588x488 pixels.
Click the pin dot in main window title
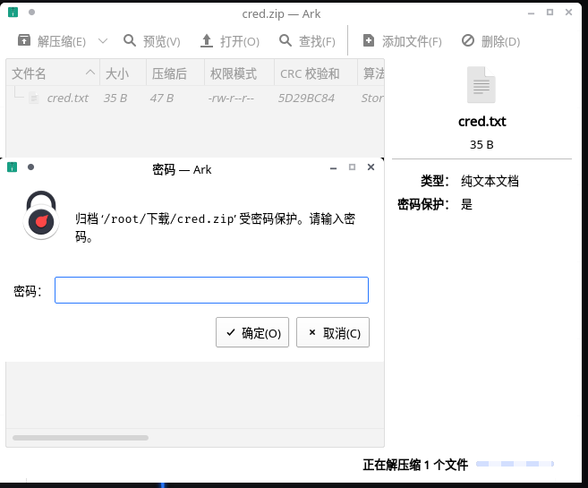point(31,12)
